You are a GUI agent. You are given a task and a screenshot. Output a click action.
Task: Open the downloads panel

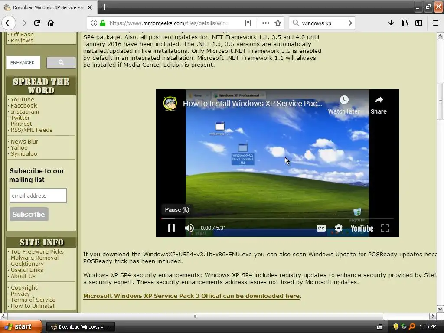[x=391, y=23]
